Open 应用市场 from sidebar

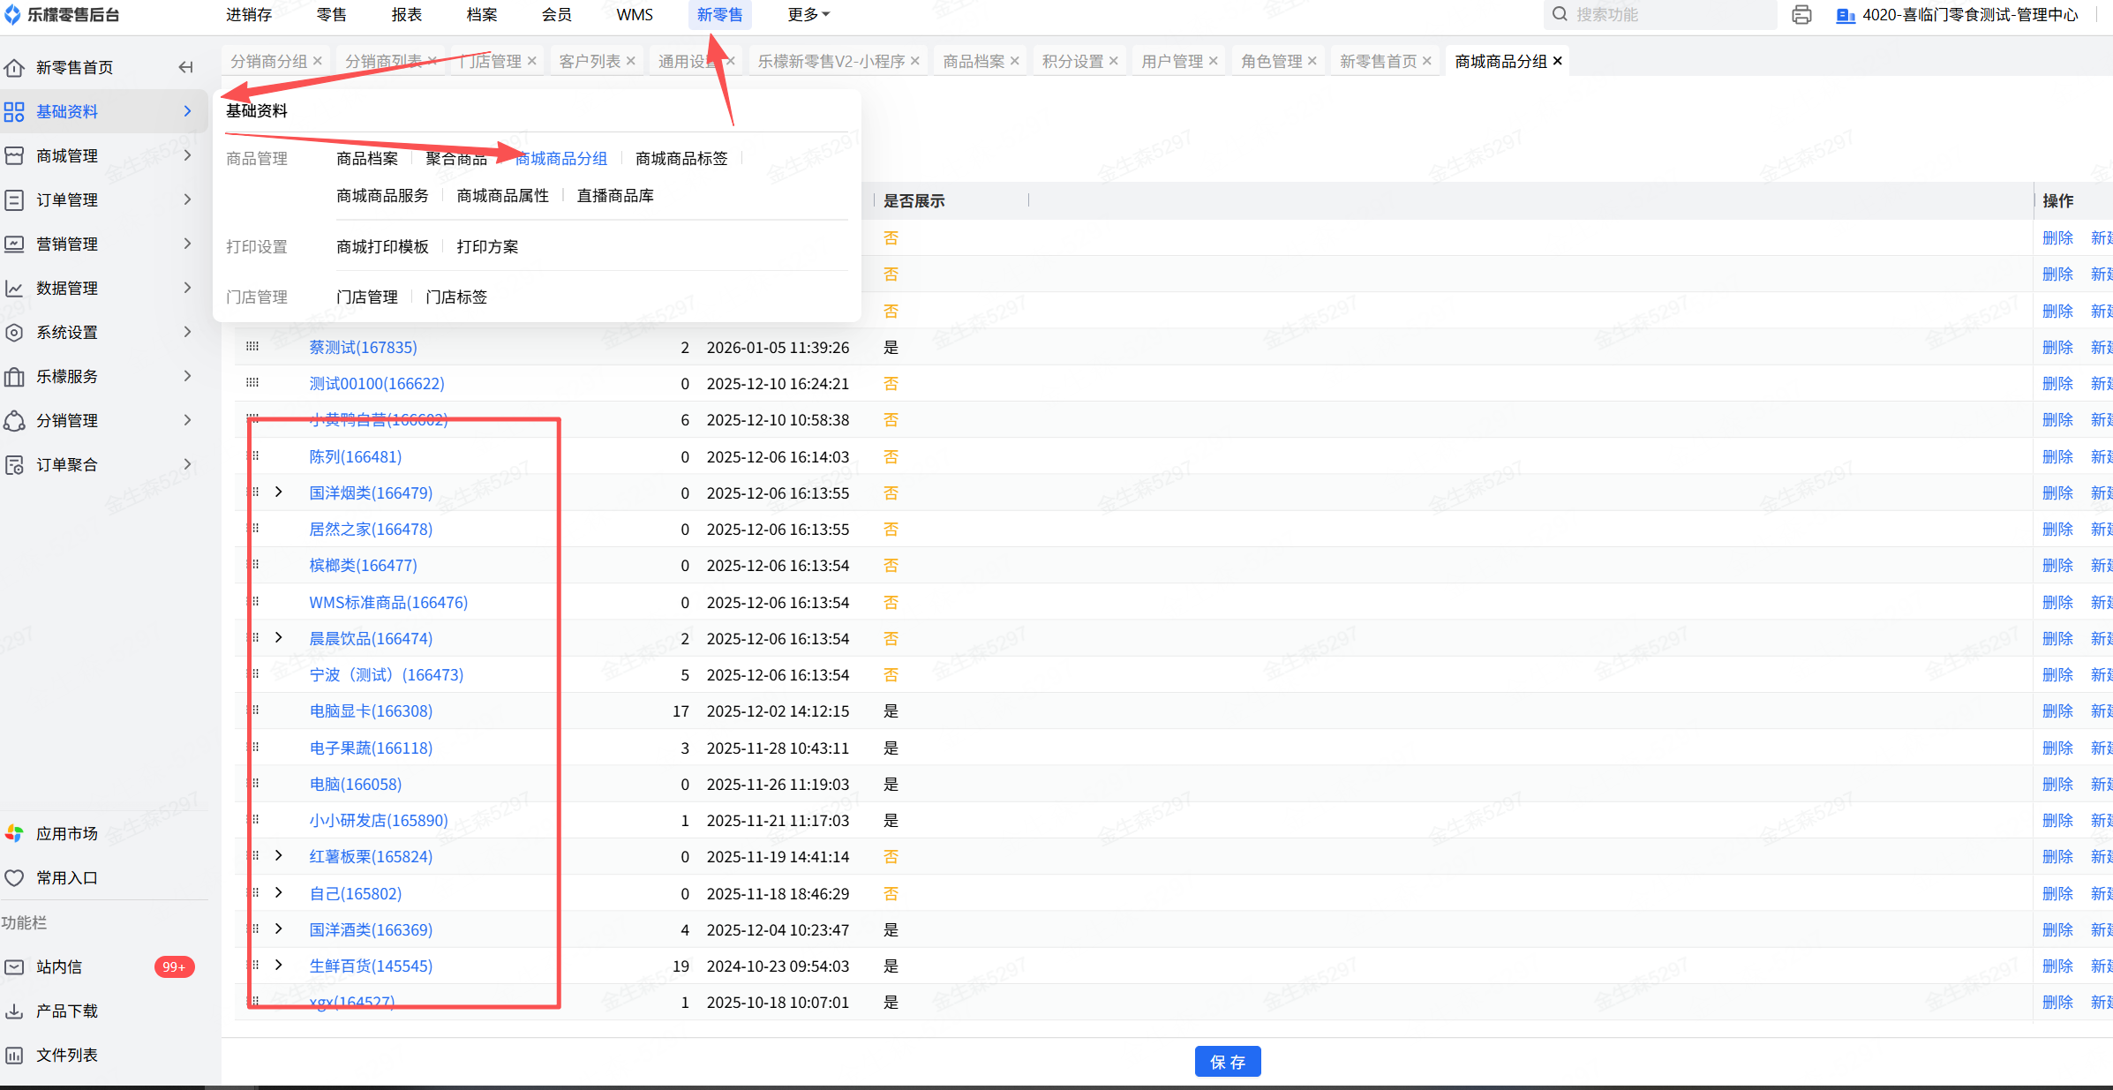click(66, 834)
